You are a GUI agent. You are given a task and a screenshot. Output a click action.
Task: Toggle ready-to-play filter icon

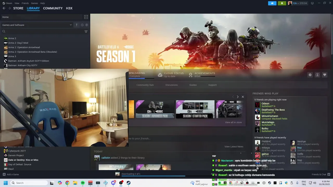click(87, 25)
